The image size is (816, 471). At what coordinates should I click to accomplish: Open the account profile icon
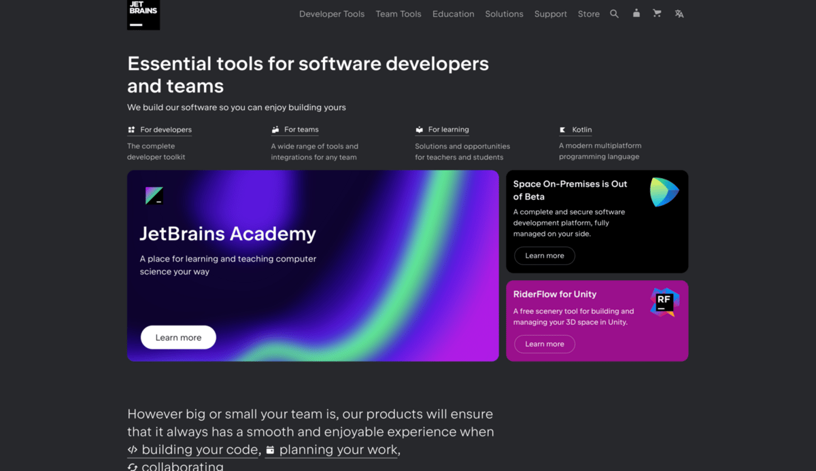[x=636, y=13]
